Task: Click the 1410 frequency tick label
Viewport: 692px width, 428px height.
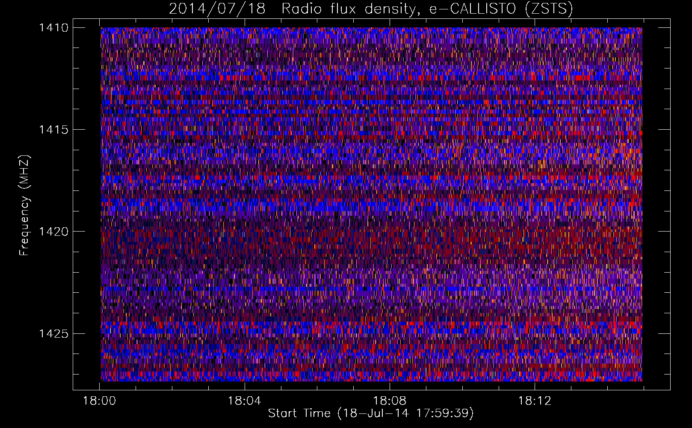Action: pyautogui.click(x=53, y=28)
